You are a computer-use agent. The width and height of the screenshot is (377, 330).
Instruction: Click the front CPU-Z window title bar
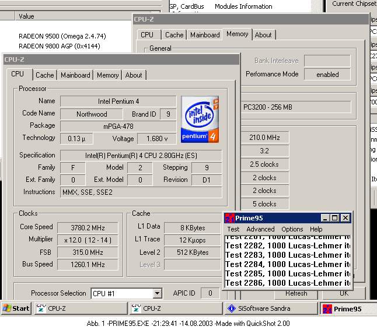(x=121, y=59)
